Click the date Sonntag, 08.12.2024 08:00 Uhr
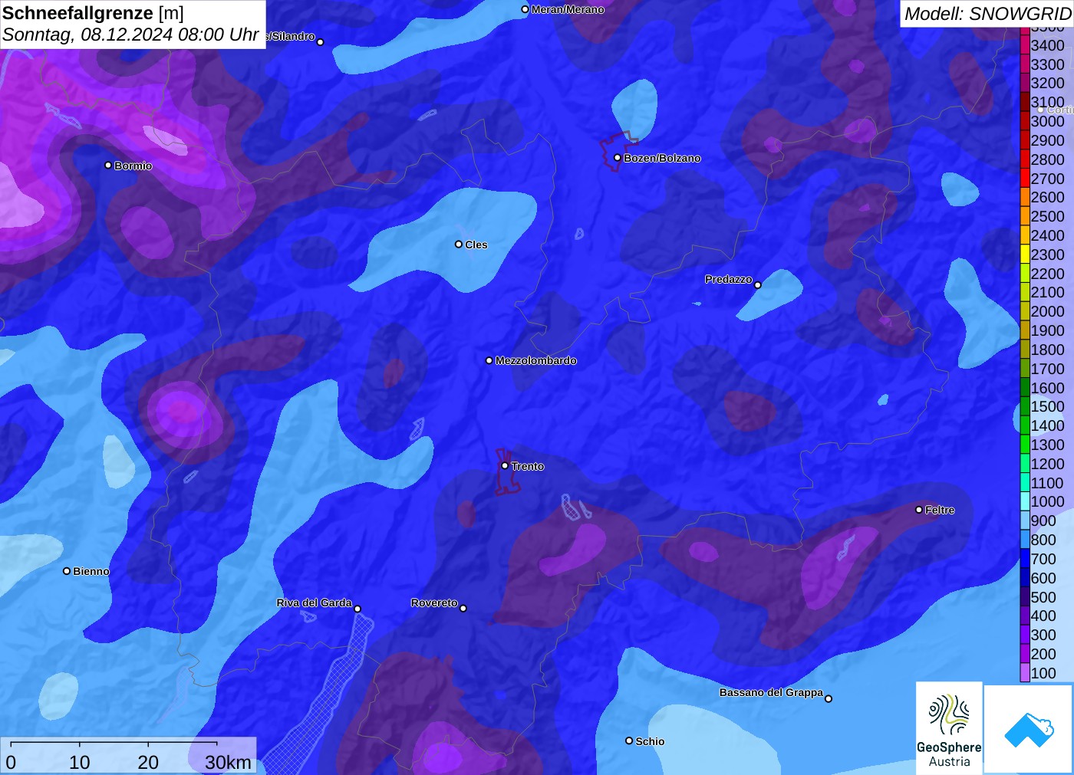The width and height of the screenshot is (1074, 775). 130,35
